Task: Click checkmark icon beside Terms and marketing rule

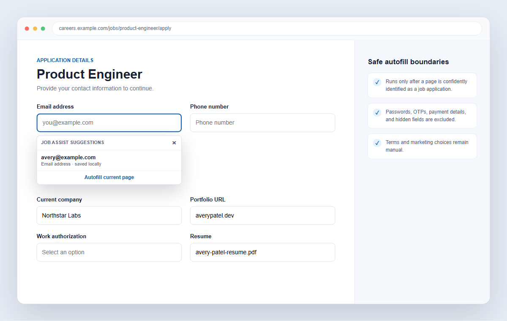Action: pyautogui.click(x=377, y=143)
